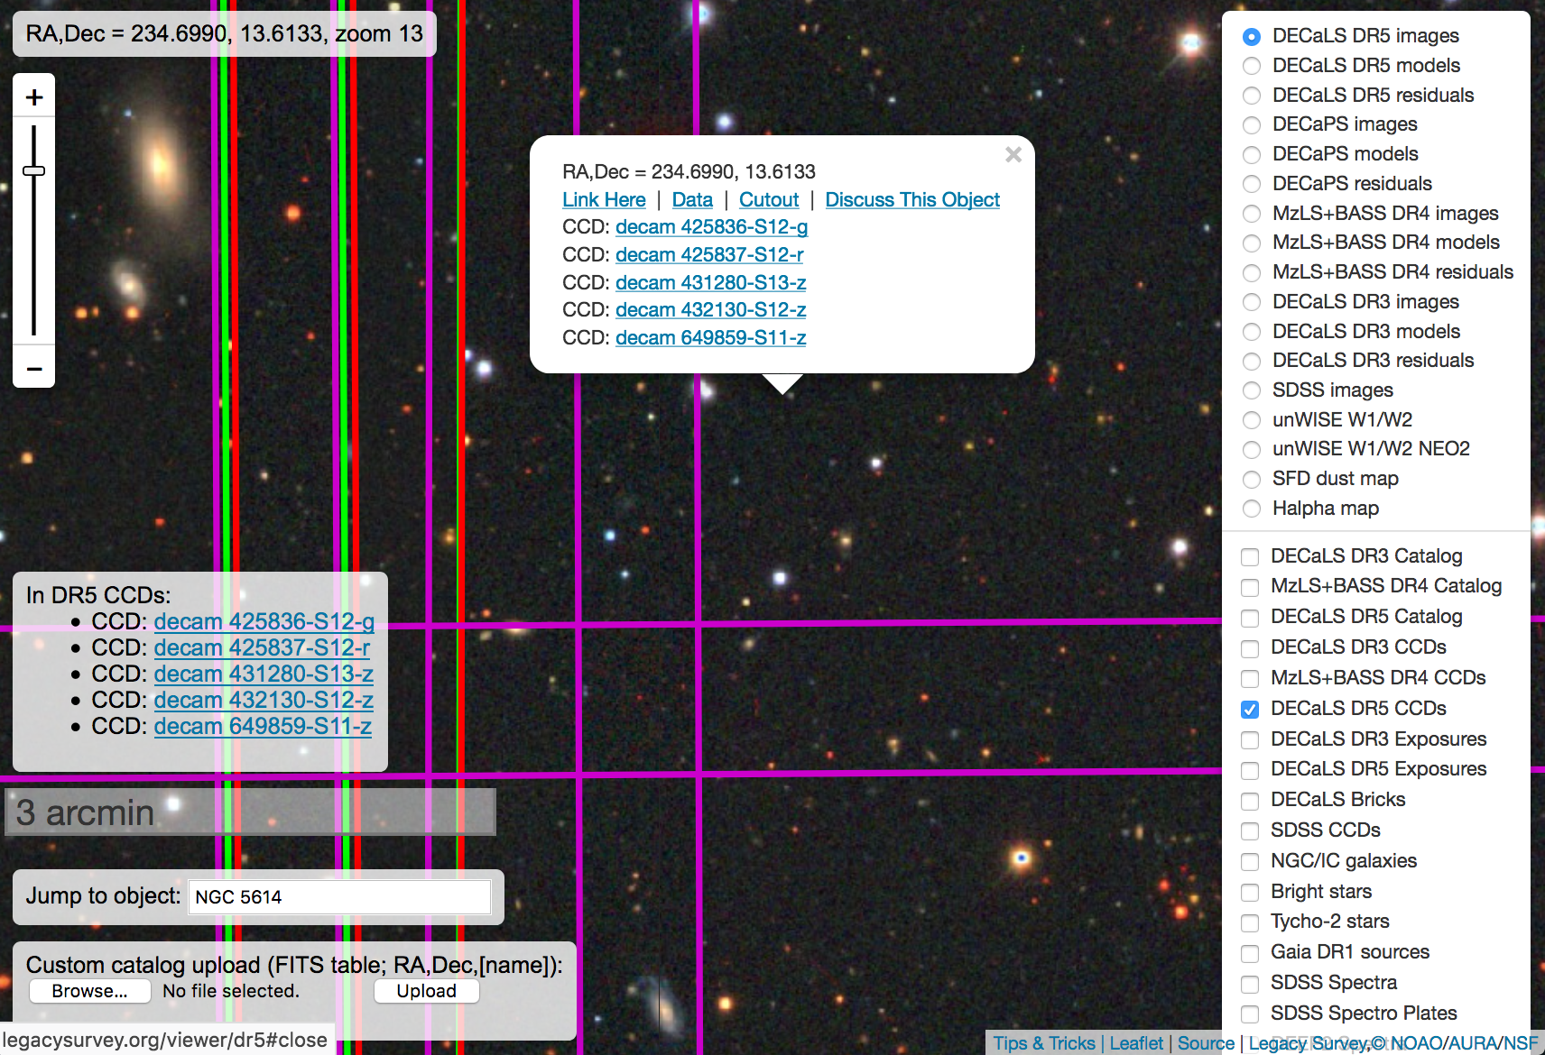1545x1055 pixels.
Task: Enable the NGC/IC galaxies overlay
Action: pyautogui.click(x=1250, y=862)
